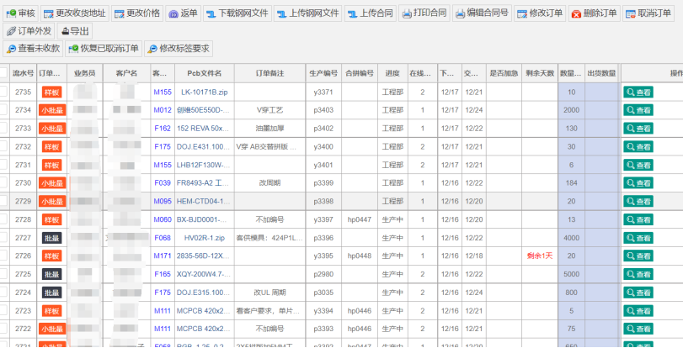Click green 查看 button for order 2735

[x=638, y=92]
